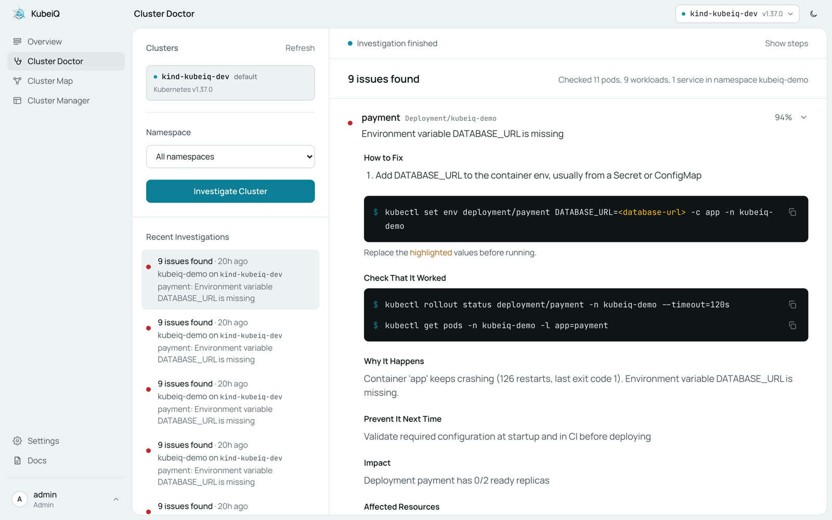Click the Settings gear icon
Image resolution: width=832 pixels, height=520 pixels.
coord(18,441)
